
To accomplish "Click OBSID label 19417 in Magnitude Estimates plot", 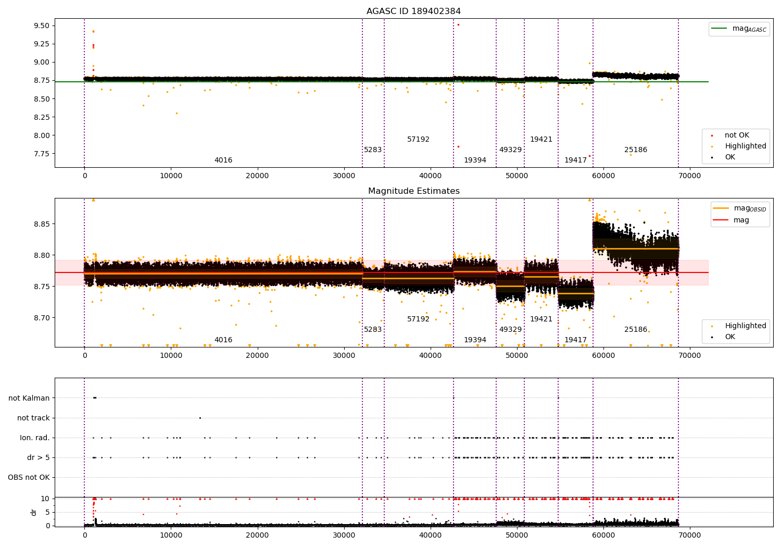I will point(575,340).
